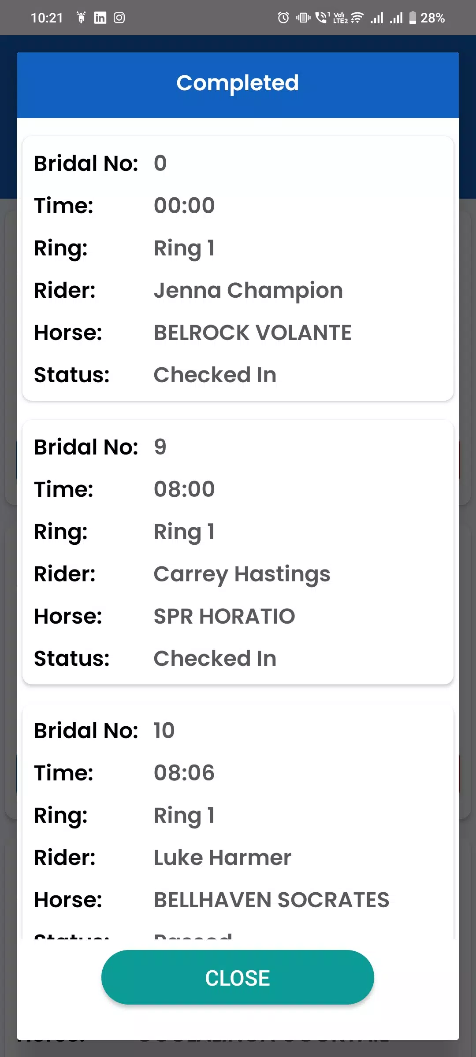Image resolution: width=476 pixels, height=1057 pixels.
Task: Tap the 08:00 time value
Action: (184, 489)
